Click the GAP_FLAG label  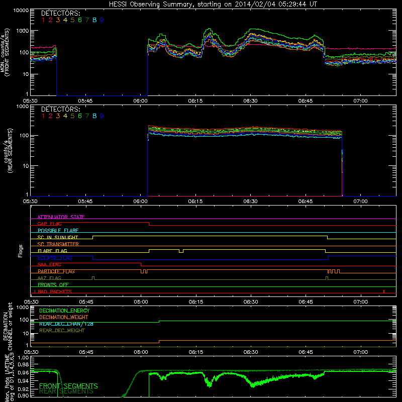coord(49,224)
